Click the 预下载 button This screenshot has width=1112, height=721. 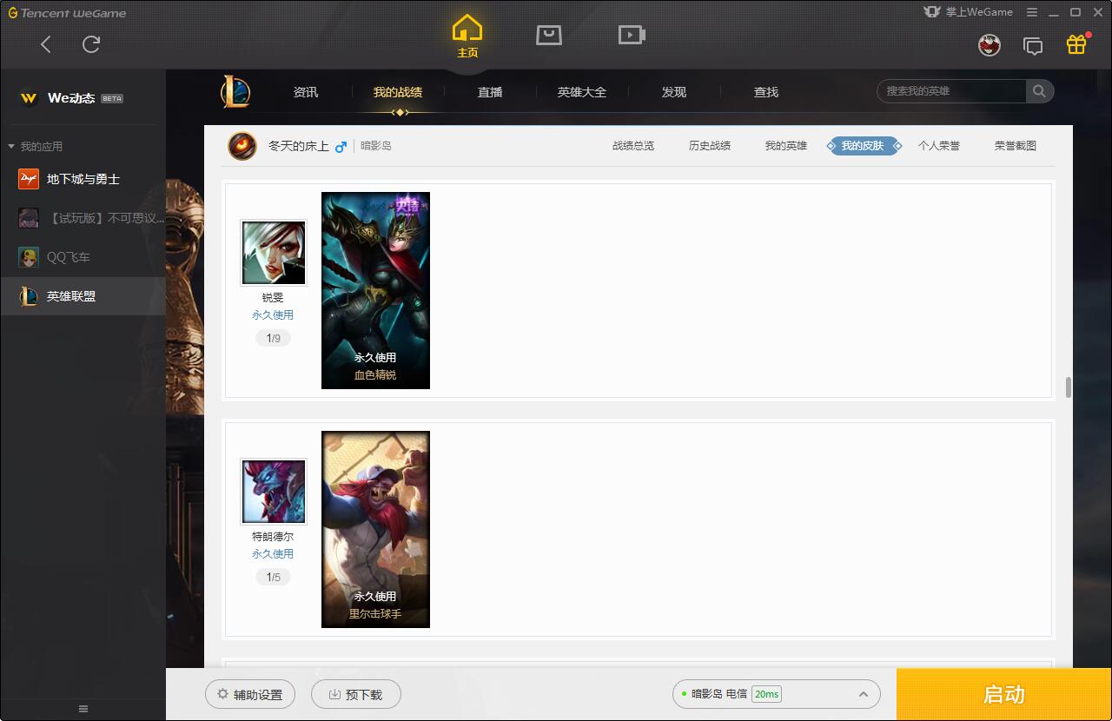point(356,694)
